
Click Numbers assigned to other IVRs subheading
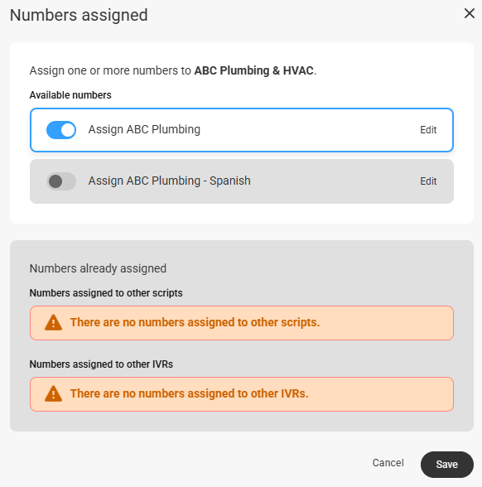101,364
